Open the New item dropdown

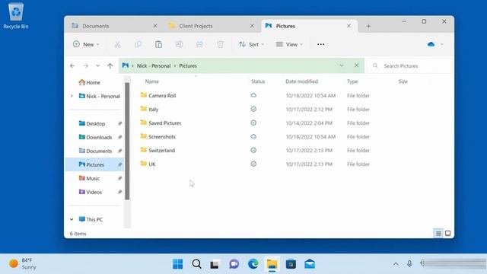86,44
